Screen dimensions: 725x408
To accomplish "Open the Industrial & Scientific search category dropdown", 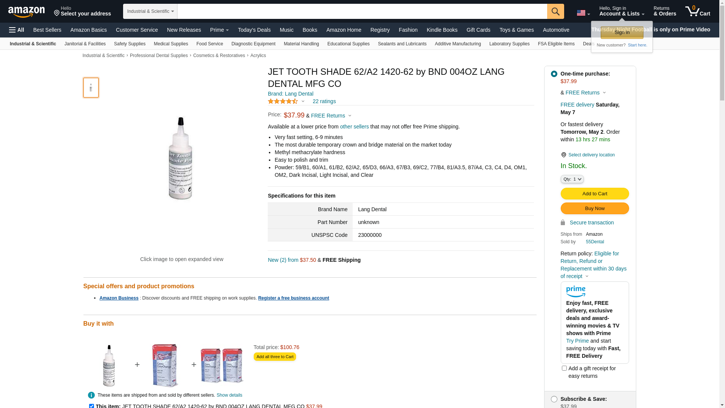I will (150, 11).
